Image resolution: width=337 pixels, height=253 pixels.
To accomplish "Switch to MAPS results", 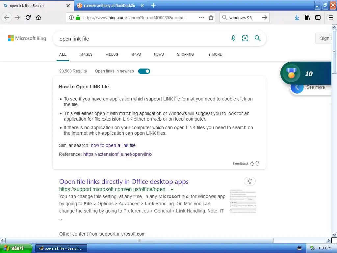I will [x=136, y=54].
